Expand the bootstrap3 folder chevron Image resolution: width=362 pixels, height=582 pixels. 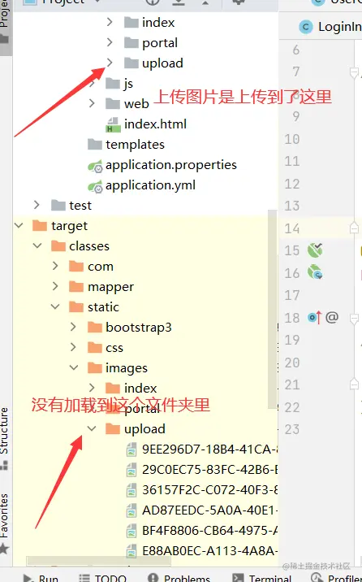(73, 327)
